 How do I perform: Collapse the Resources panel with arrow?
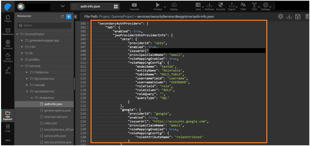pos(76,17)
